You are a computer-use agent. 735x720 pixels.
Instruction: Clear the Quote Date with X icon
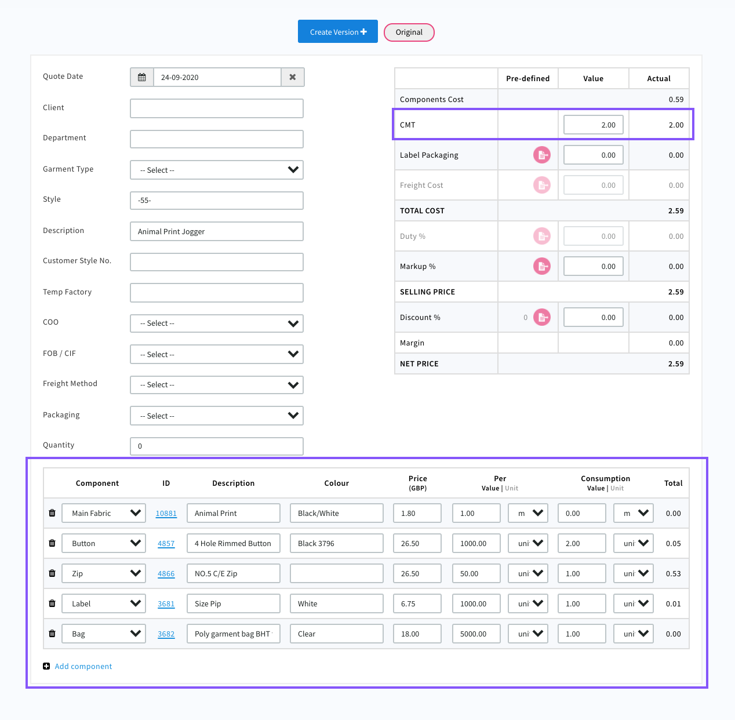[293, 77]
